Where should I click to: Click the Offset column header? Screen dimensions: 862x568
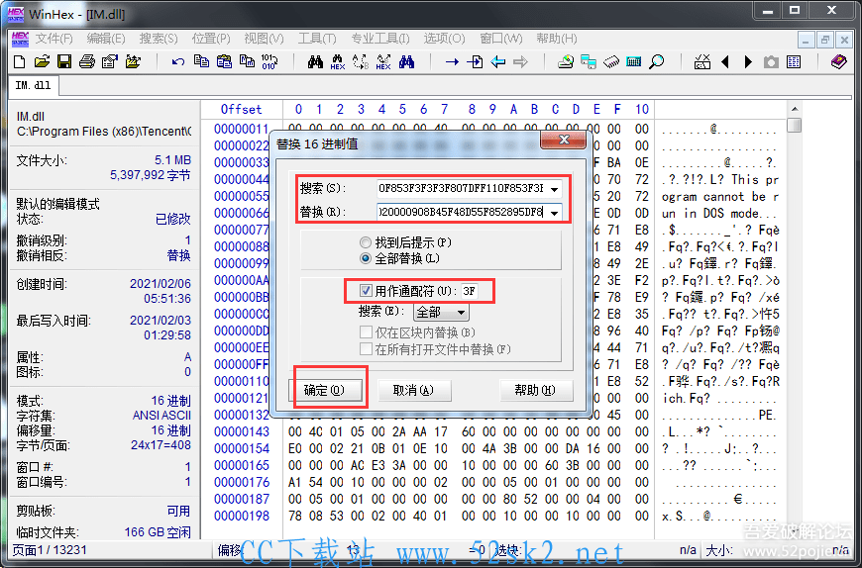(242, 109)
